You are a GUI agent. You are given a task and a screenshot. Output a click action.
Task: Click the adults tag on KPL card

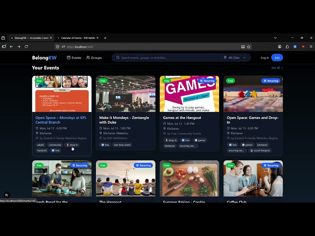(40, 145)
